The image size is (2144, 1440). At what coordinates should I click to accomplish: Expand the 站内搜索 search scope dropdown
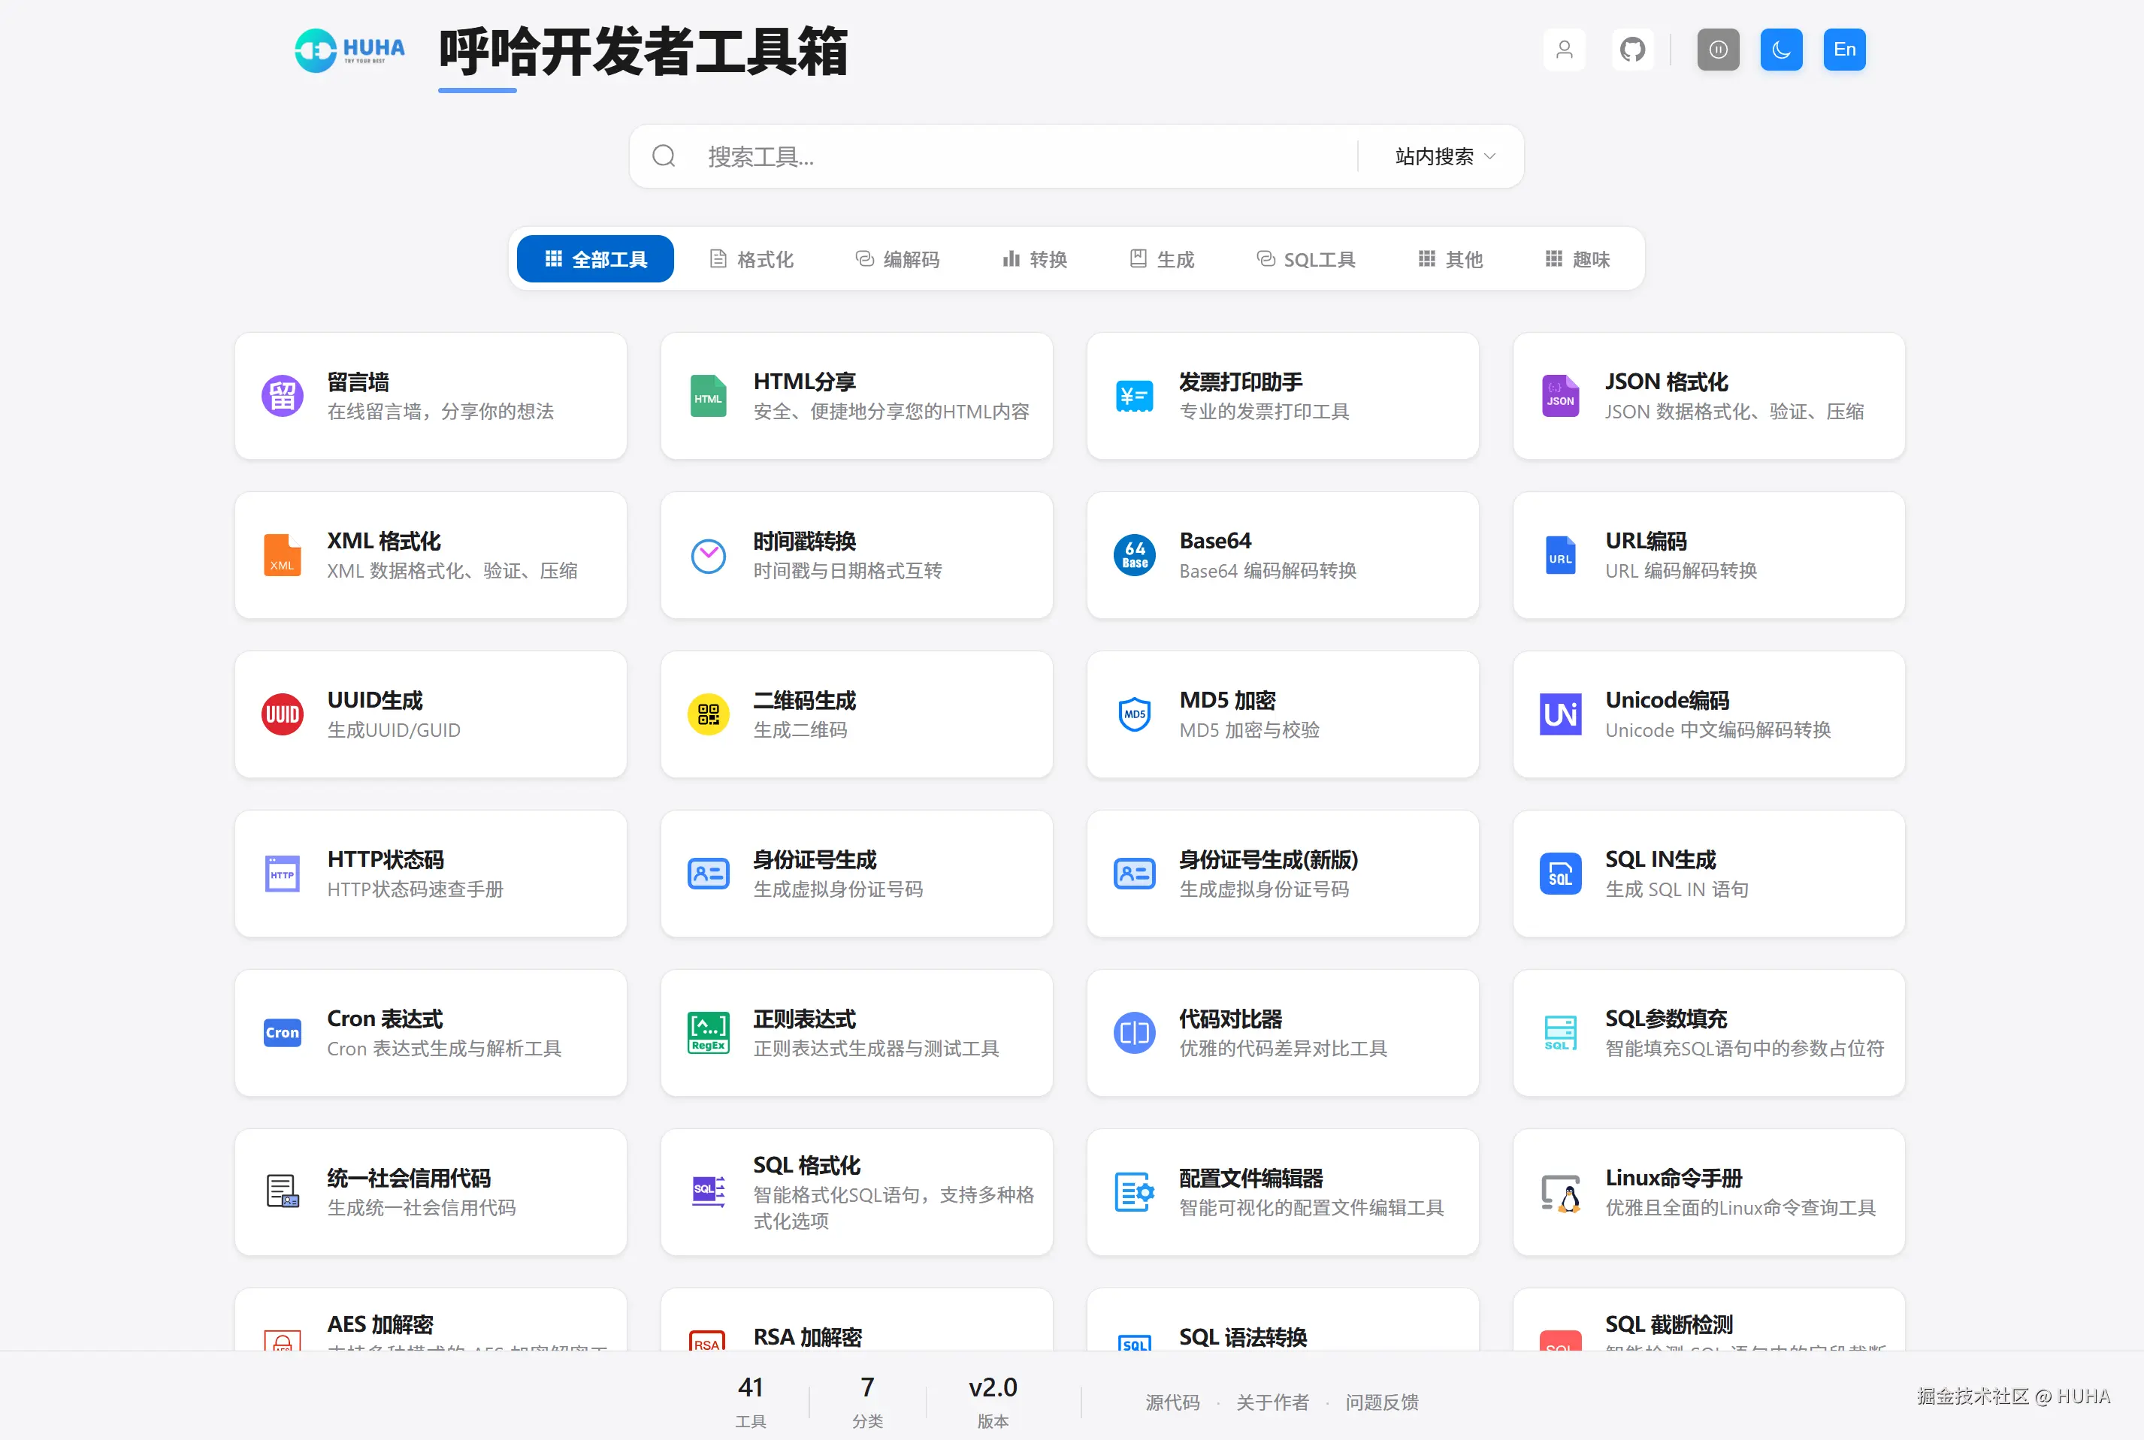coord(1445,157)
